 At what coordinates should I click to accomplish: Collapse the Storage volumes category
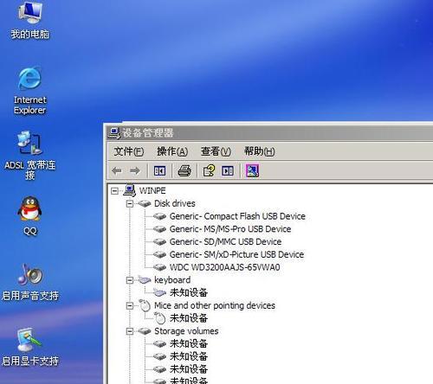[x=130, y=331]
